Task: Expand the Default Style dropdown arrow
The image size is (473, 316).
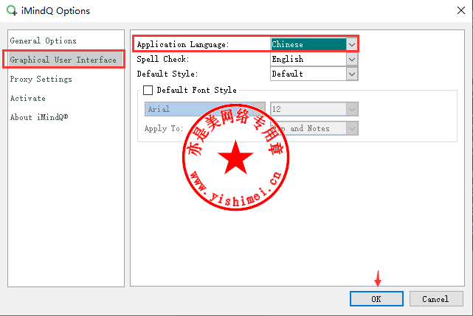Action: pyautogui.click(x=352, y=74)
